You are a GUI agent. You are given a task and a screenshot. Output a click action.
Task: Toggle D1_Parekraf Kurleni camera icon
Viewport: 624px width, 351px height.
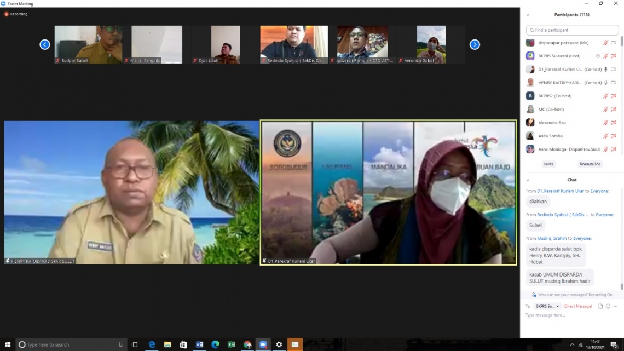coord(614,69)
